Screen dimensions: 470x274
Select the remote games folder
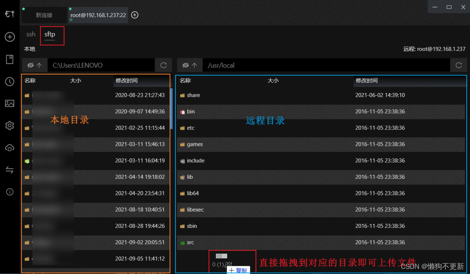(321, 144)
